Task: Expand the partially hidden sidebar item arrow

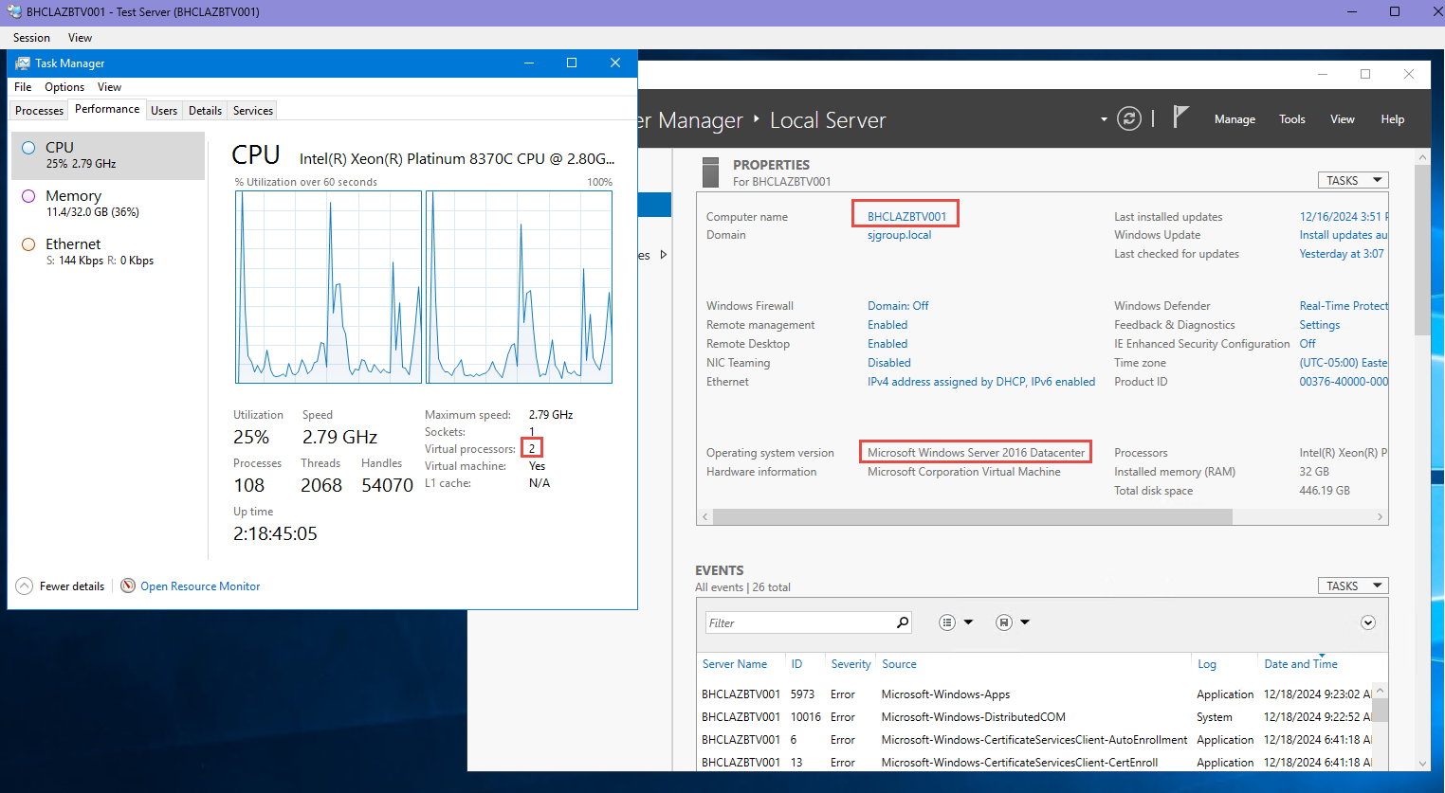Action: (x=664, y=255)
